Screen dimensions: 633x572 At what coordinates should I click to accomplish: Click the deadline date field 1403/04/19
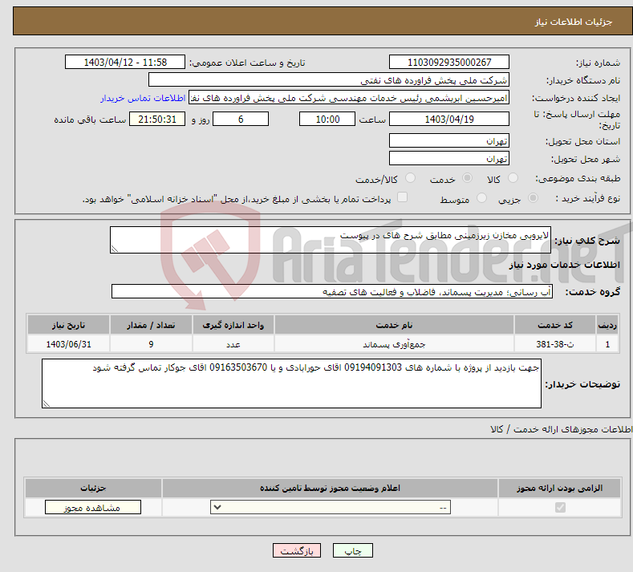point(449,119)
